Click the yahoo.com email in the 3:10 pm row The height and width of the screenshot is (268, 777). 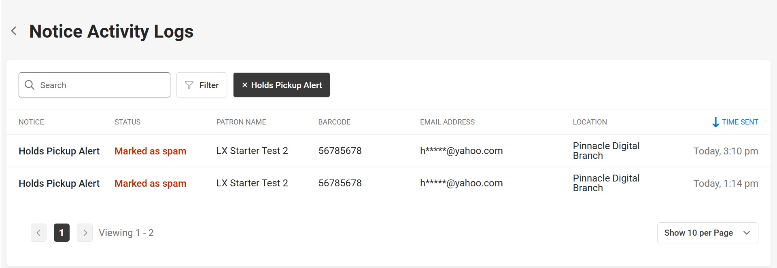coord(461,151)
